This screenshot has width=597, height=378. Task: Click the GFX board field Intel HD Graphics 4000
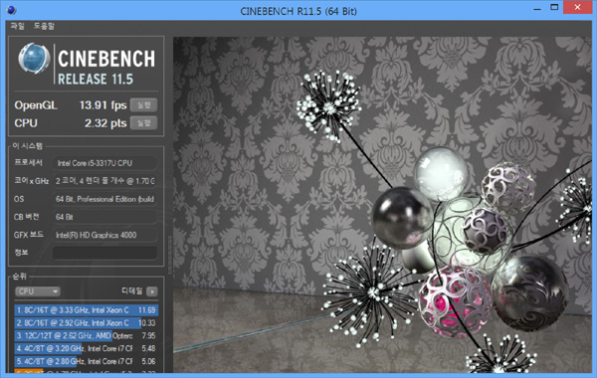point(104,235)
